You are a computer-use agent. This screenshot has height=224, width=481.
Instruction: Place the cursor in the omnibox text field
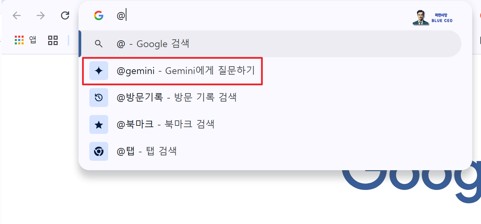202,15
